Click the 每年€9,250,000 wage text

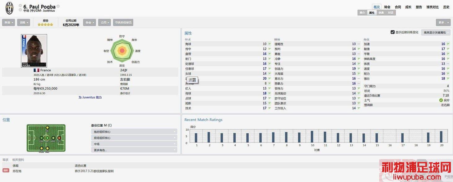pos(45,89)
